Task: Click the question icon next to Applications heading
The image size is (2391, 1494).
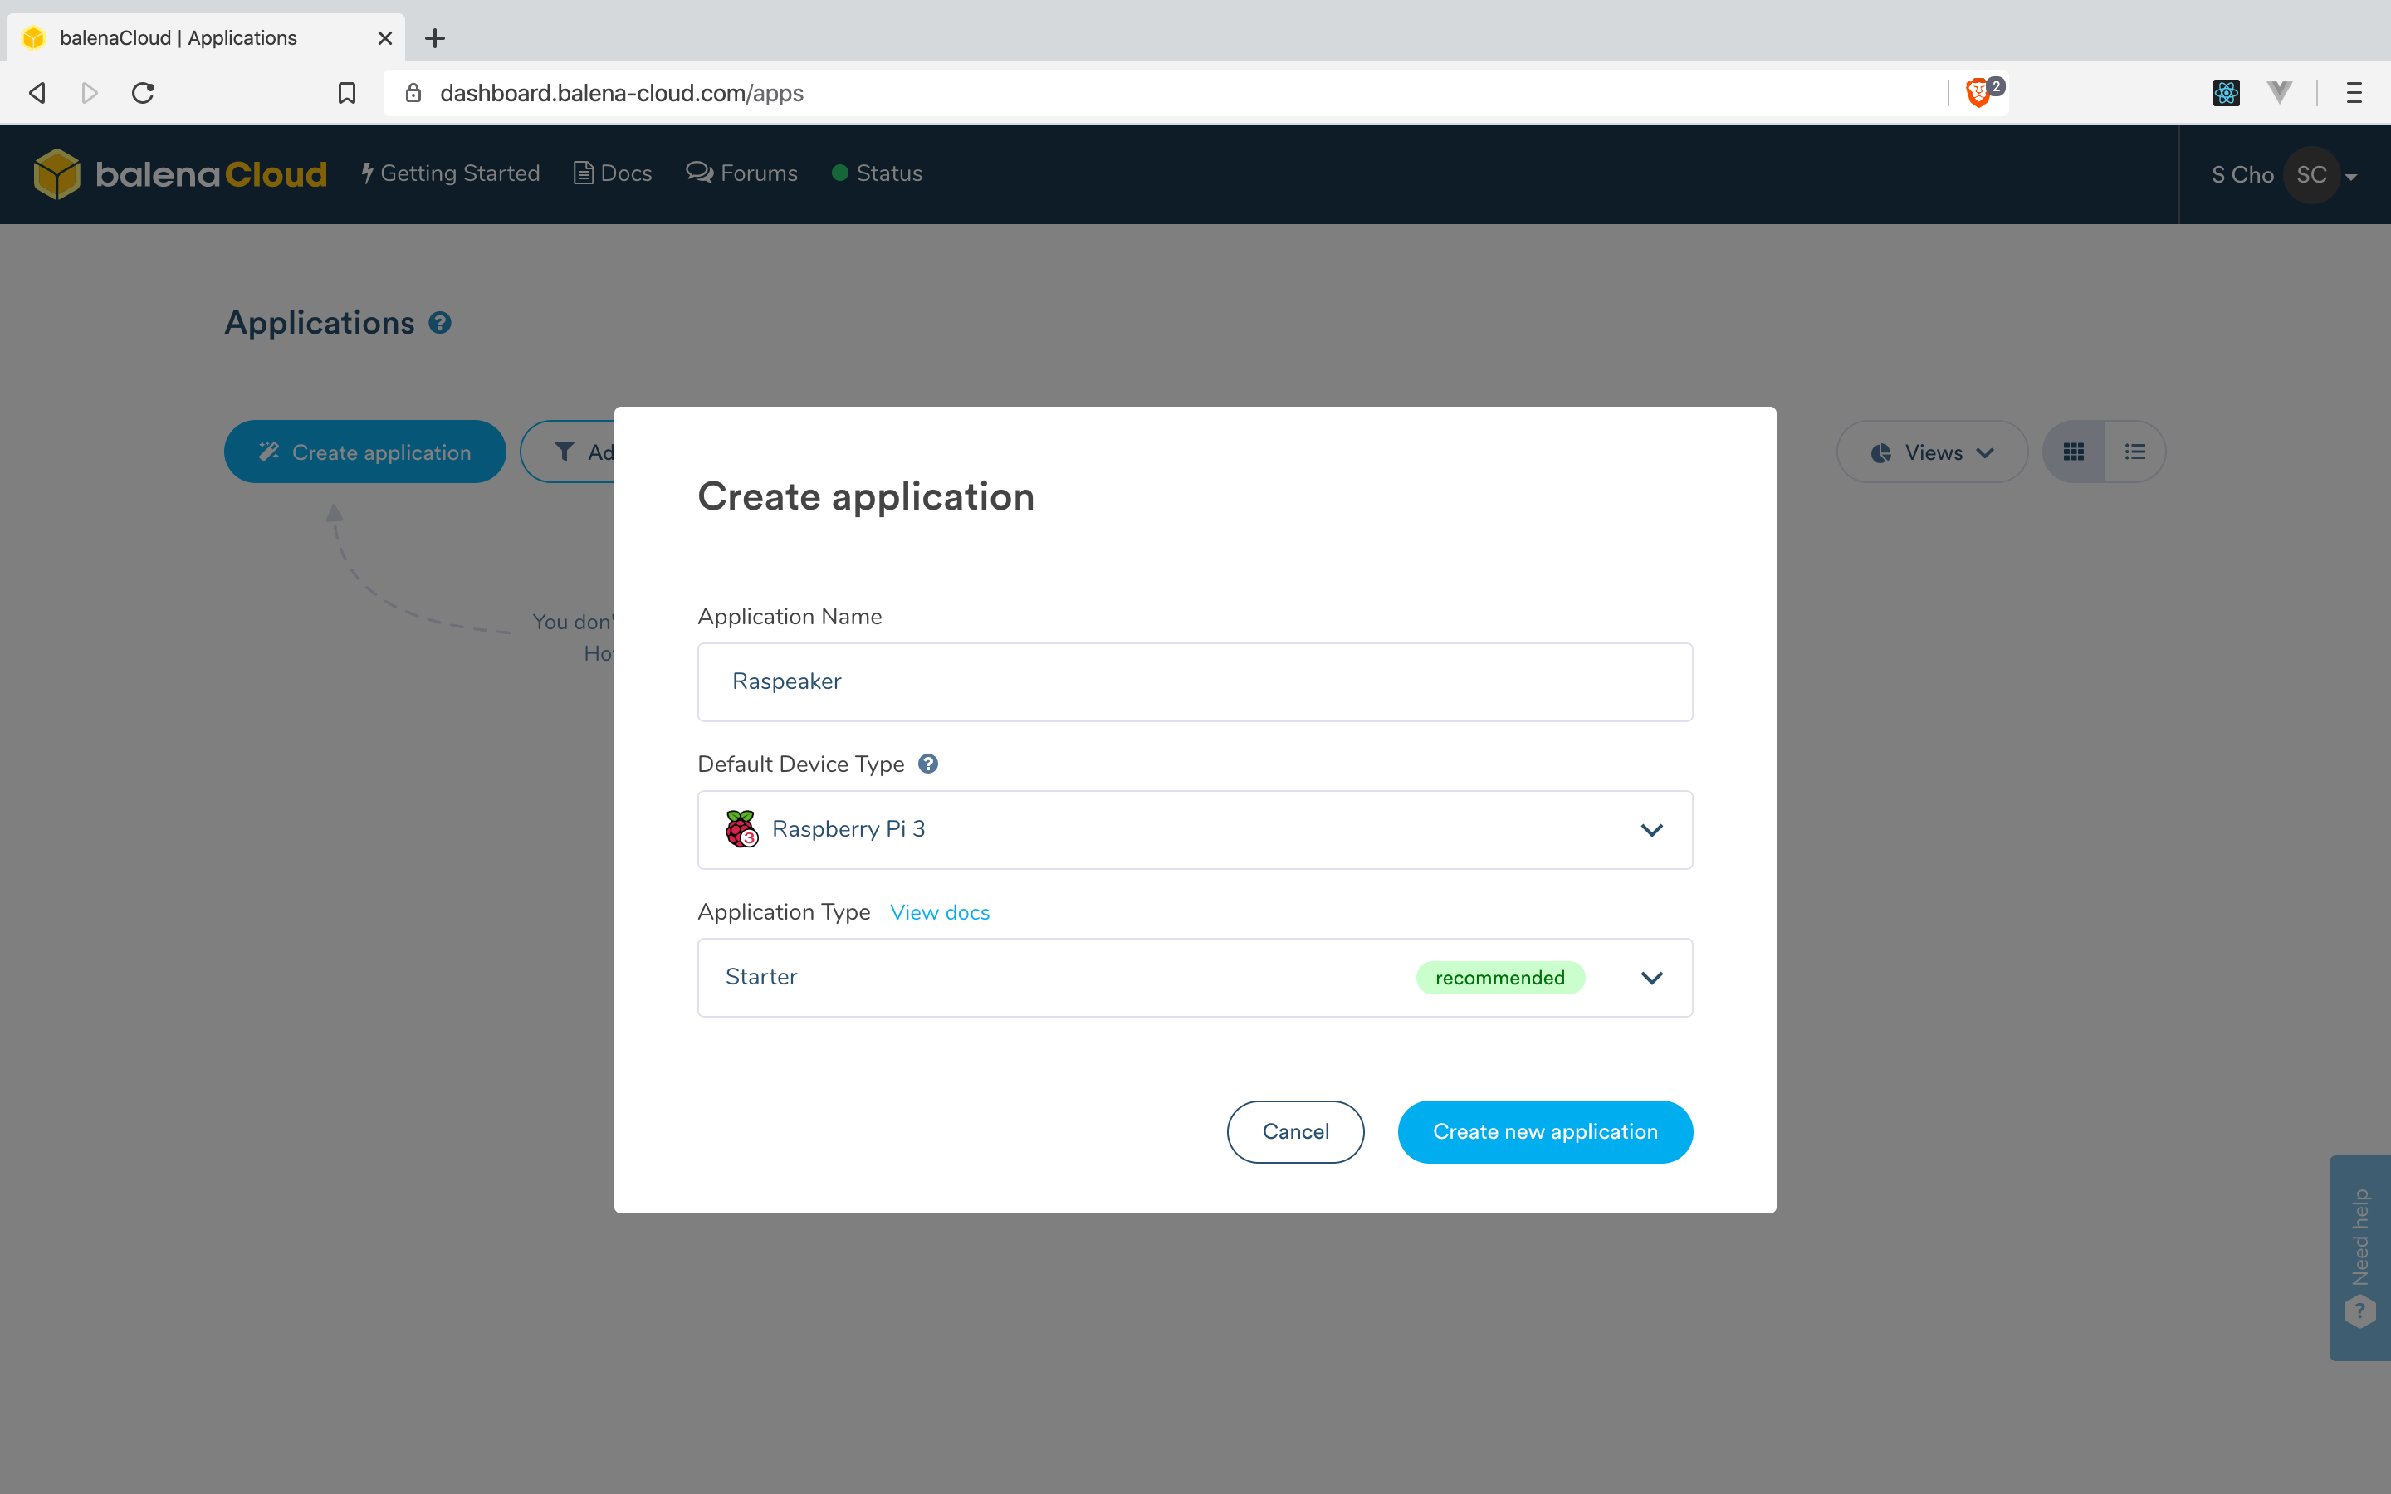Action: coord(440,323)
